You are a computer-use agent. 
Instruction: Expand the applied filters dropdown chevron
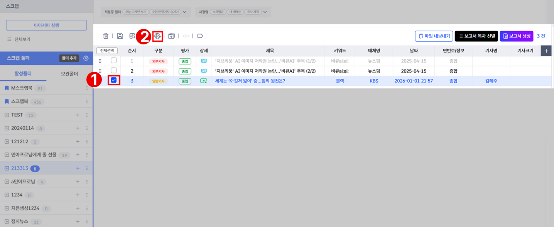click(184, 12)
